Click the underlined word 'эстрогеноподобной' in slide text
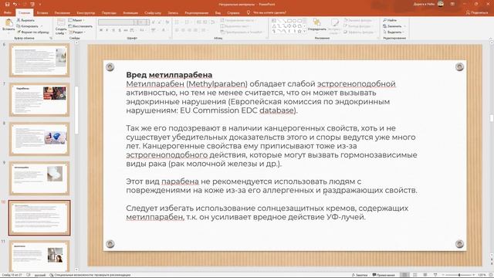The width and height of the screenshot is (494, 278). (357, 84)
